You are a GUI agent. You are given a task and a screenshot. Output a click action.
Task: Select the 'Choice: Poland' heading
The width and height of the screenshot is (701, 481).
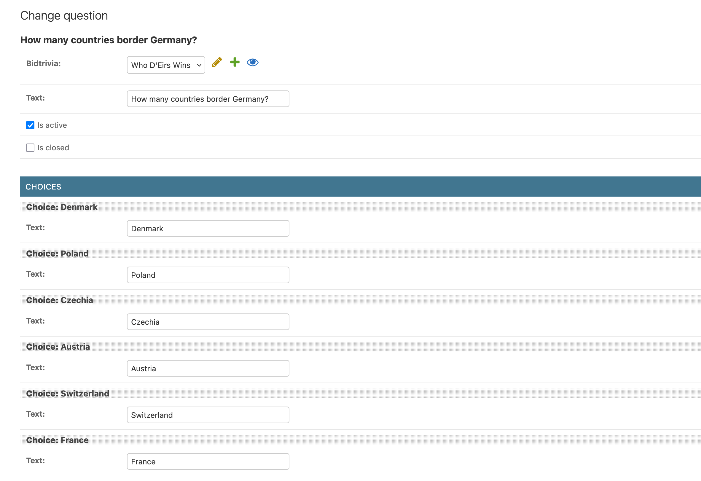[57, 254]
